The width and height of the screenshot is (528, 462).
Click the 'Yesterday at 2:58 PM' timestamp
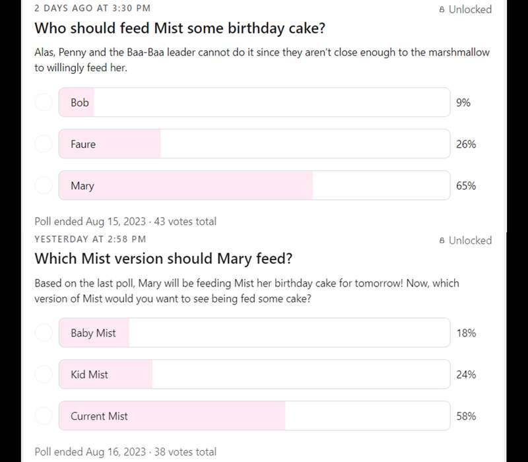pos(90,239)
